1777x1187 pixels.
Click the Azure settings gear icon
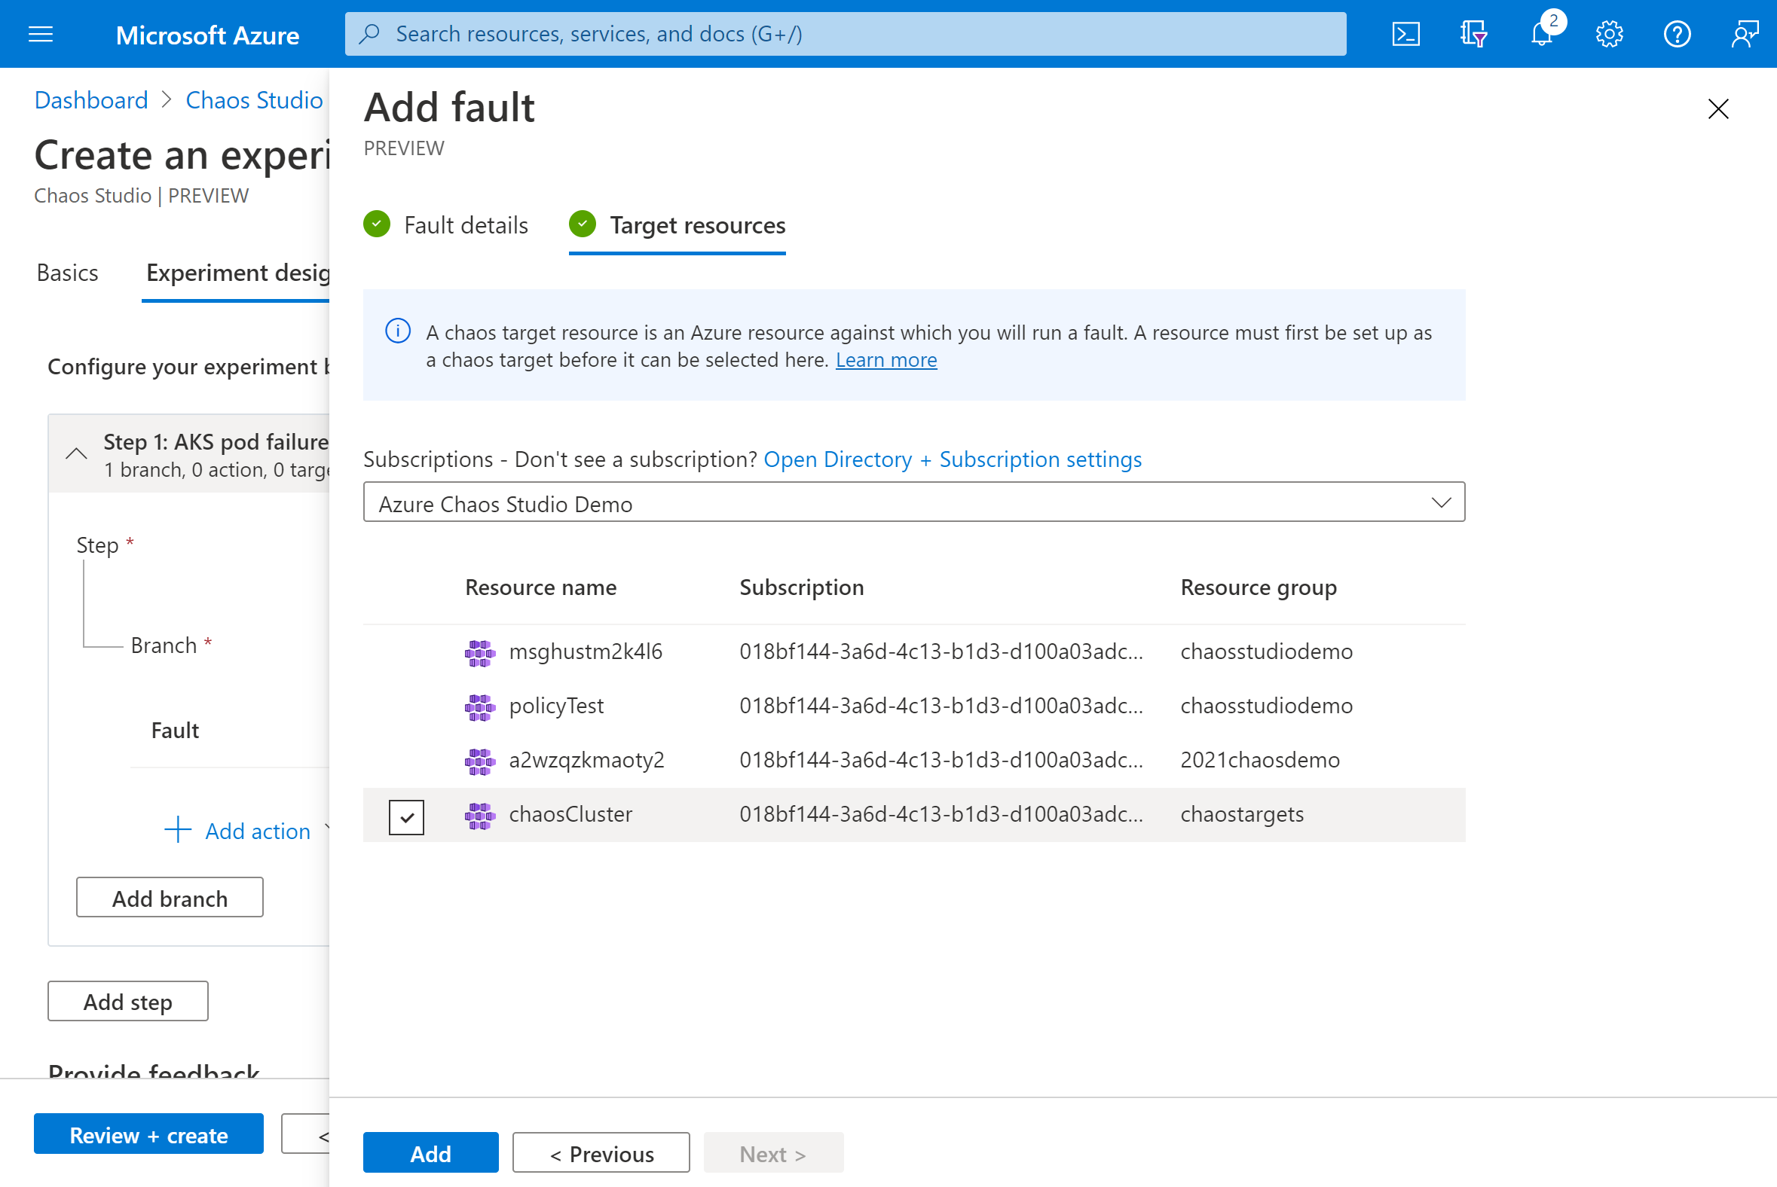click(x=1610, y=33)
